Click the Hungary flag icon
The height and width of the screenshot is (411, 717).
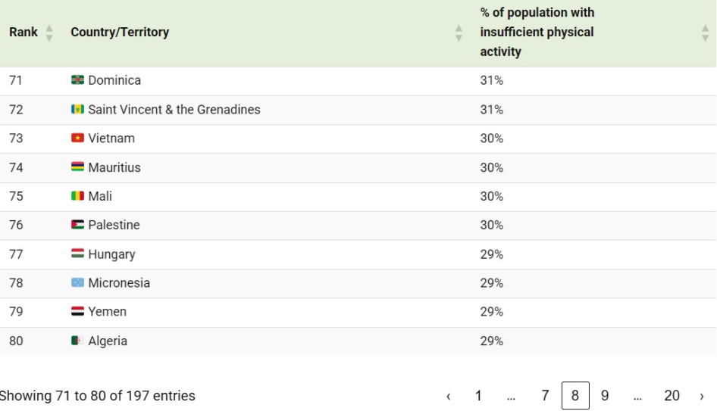pyautogui.click(x=77, y=254)
